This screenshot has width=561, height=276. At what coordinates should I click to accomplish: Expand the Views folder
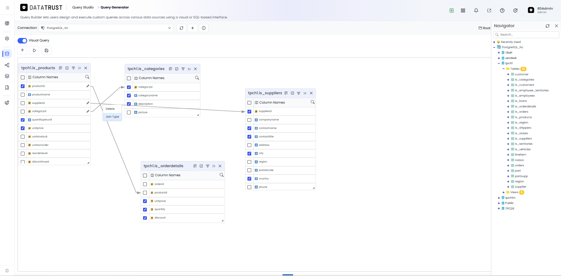point(504,192)
